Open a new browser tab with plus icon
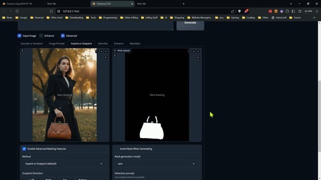 [x=184, y=3]
